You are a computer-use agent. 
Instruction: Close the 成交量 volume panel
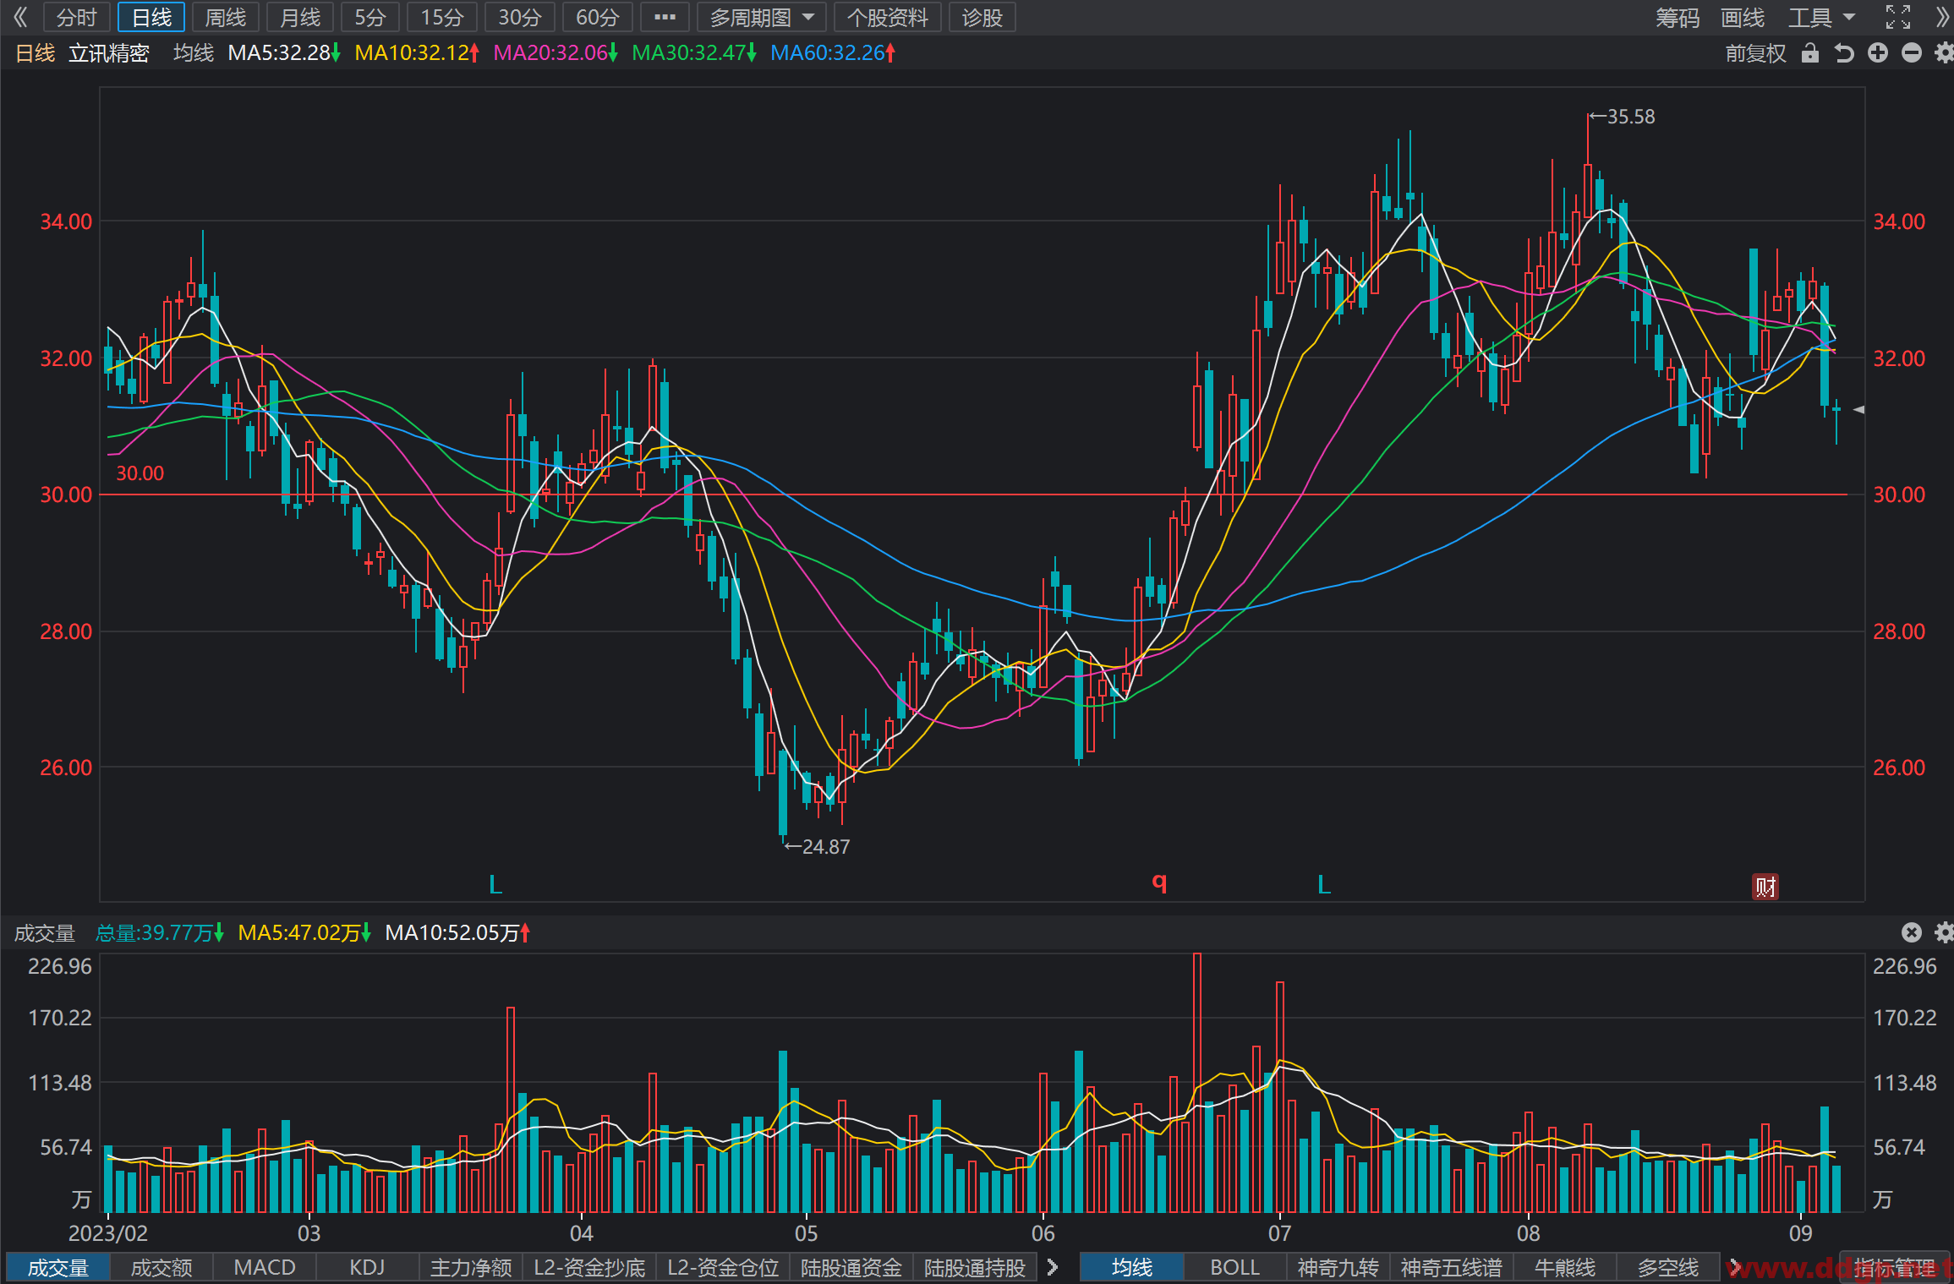coord(1912,932)
